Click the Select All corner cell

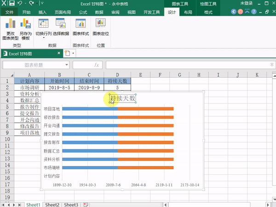point(7,75)
